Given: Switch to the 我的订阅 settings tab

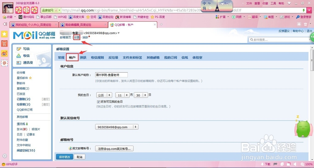Looking at the screenshot, I should click(171, 58).
